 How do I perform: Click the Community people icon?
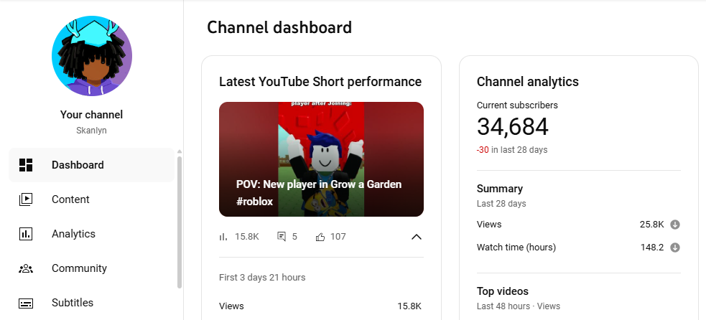pos(26,268)
